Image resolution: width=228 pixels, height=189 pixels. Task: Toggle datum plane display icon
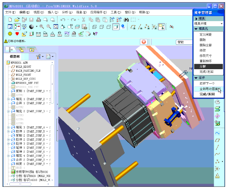(x=132, y=27)
